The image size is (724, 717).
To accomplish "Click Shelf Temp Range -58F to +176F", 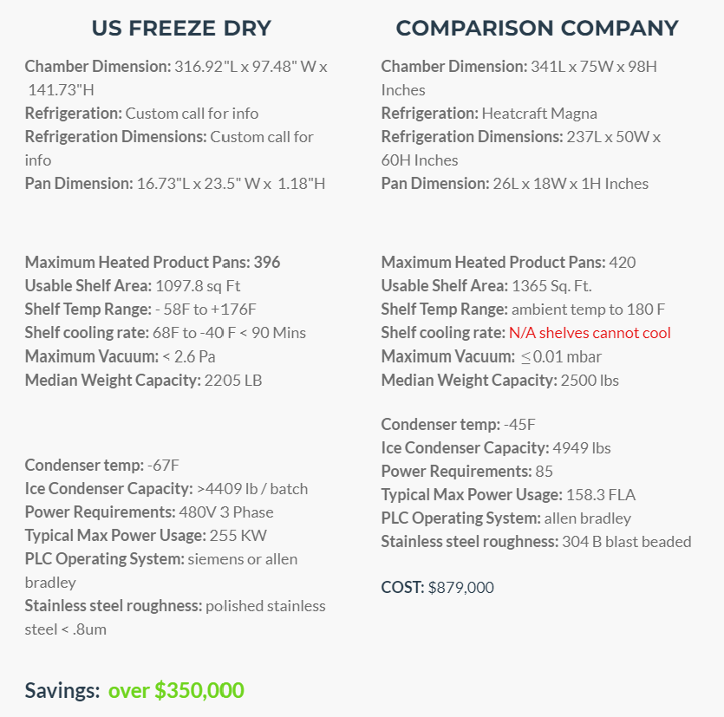I will [x=140, y=309].
